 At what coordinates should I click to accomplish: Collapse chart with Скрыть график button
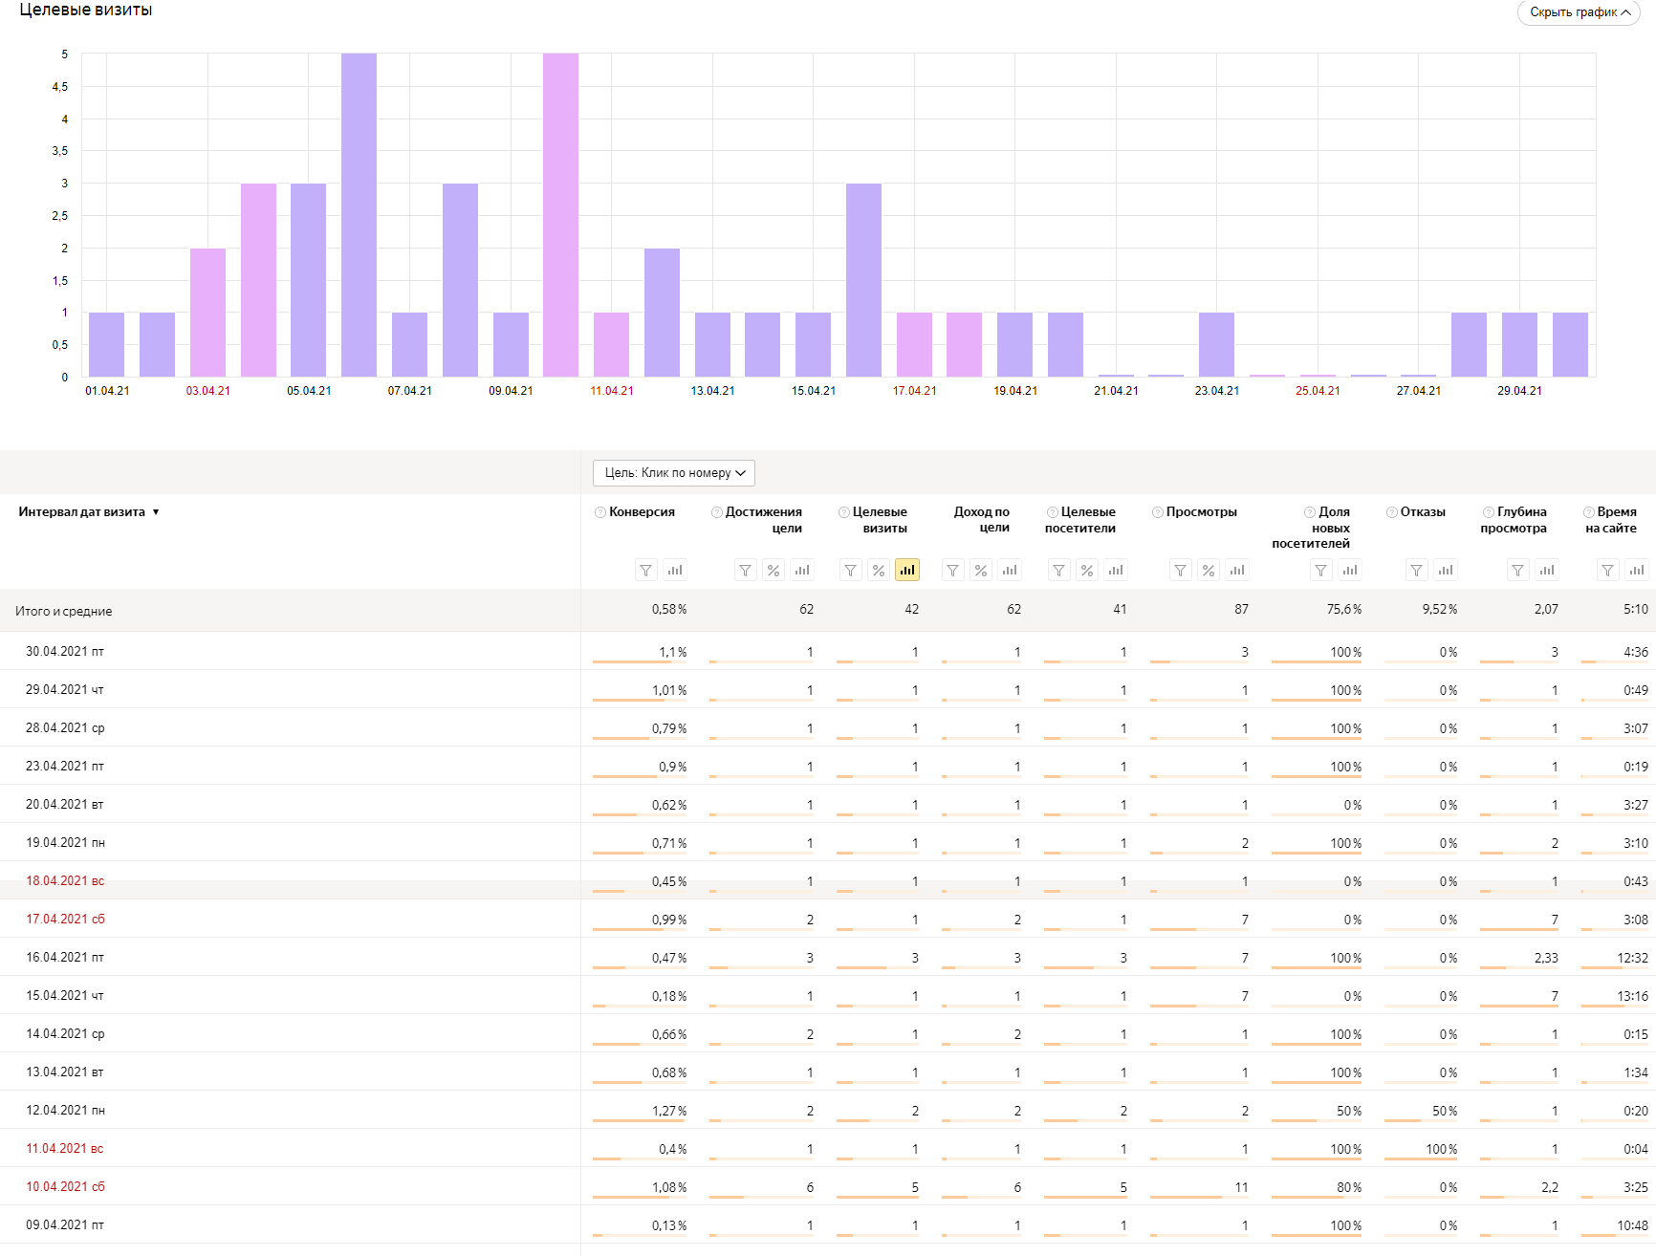coord(1579,12)
